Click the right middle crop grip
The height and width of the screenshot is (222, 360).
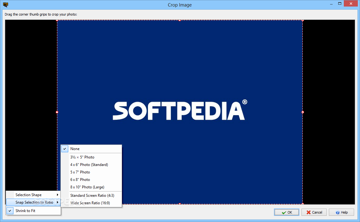click(x=303, y=112)
